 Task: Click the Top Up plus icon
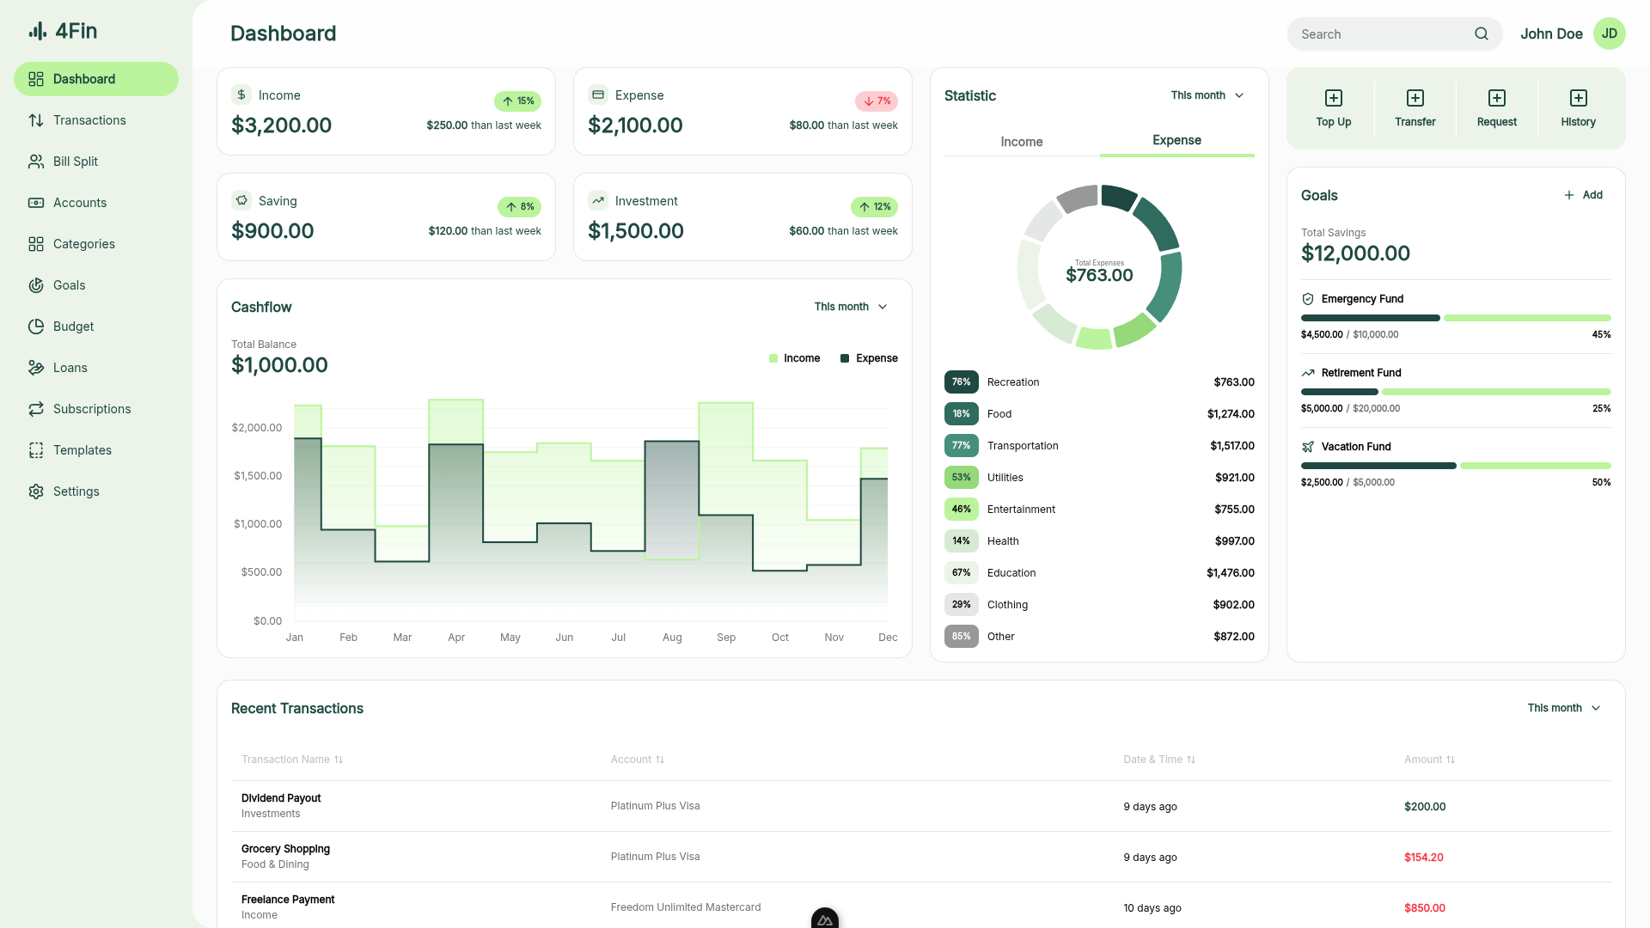point(1333,98)
